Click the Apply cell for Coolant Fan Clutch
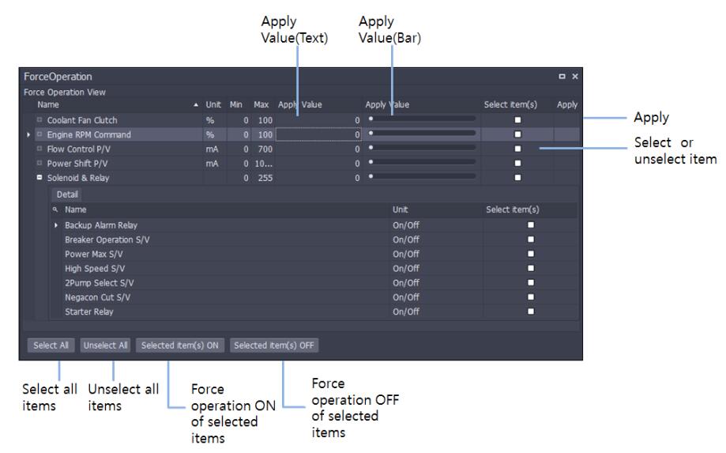 pos(566,120)
